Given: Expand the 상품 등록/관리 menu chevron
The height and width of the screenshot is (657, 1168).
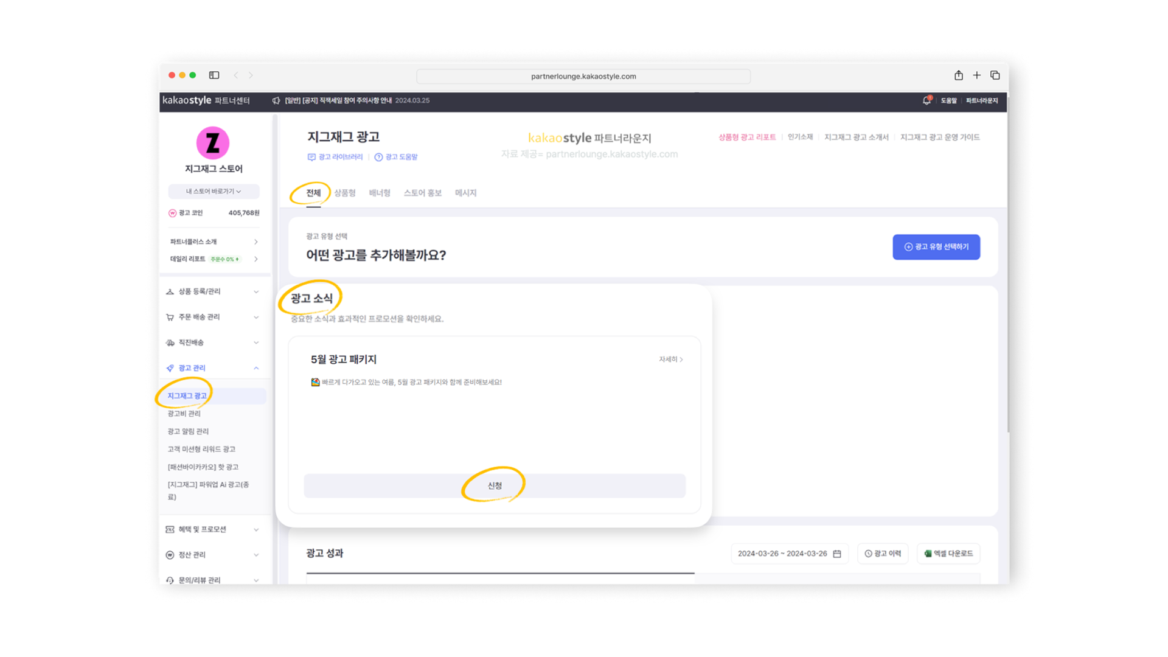Looking at the screenshot, I should pos(256,291).
